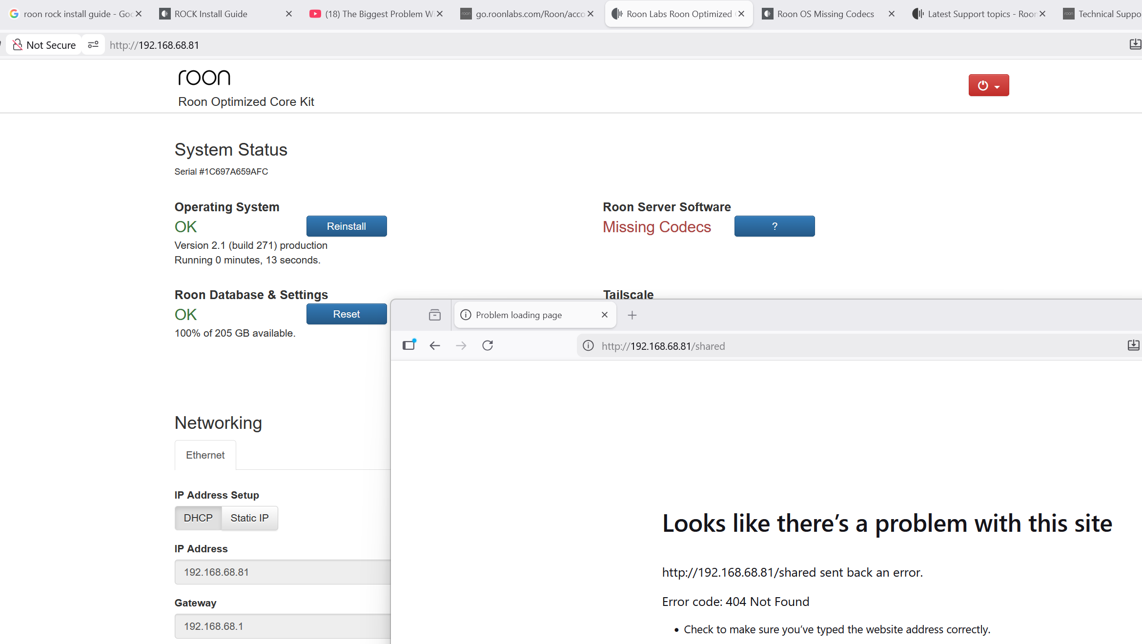Switch to the Roon OS Missing Codecs tab

[825, 14]
